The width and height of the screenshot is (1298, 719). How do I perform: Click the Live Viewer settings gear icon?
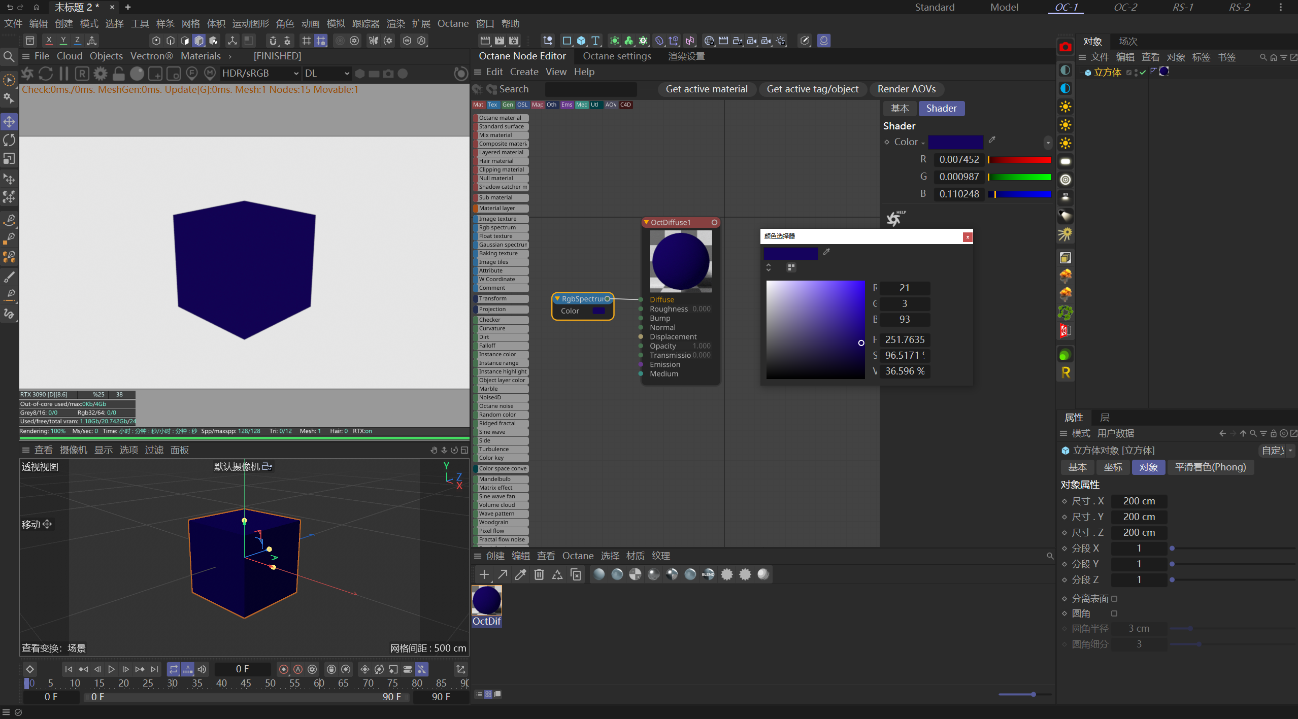(x=101, y=74)
